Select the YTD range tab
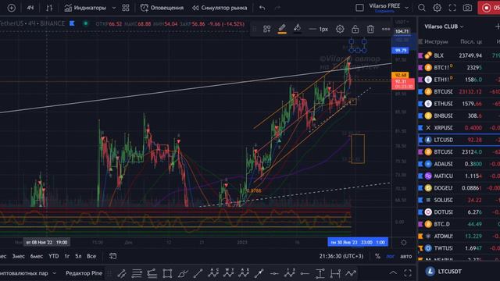Screen dimensions: 500x281 [54, 256]
